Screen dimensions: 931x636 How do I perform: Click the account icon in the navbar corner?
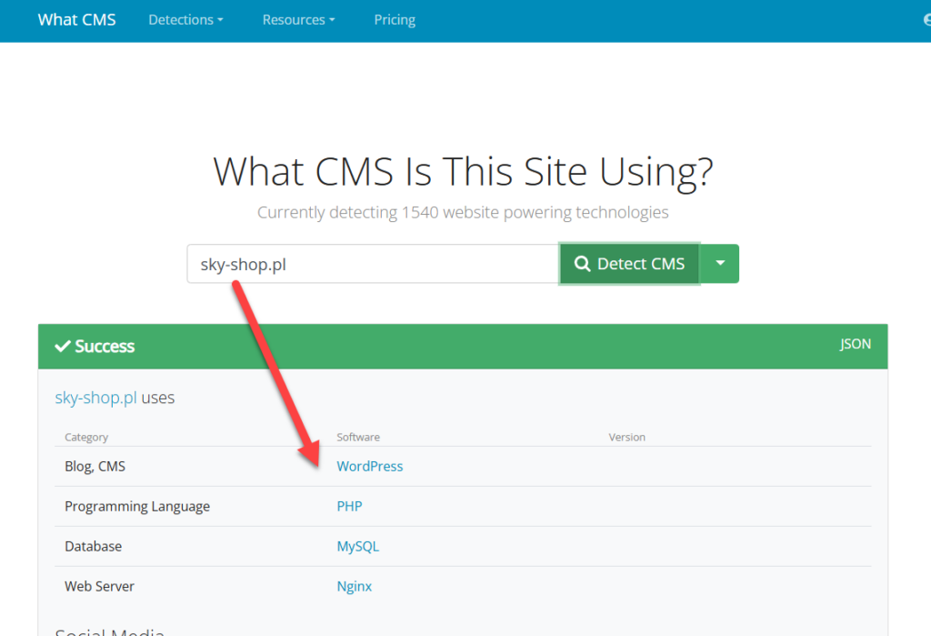point(925,20)
